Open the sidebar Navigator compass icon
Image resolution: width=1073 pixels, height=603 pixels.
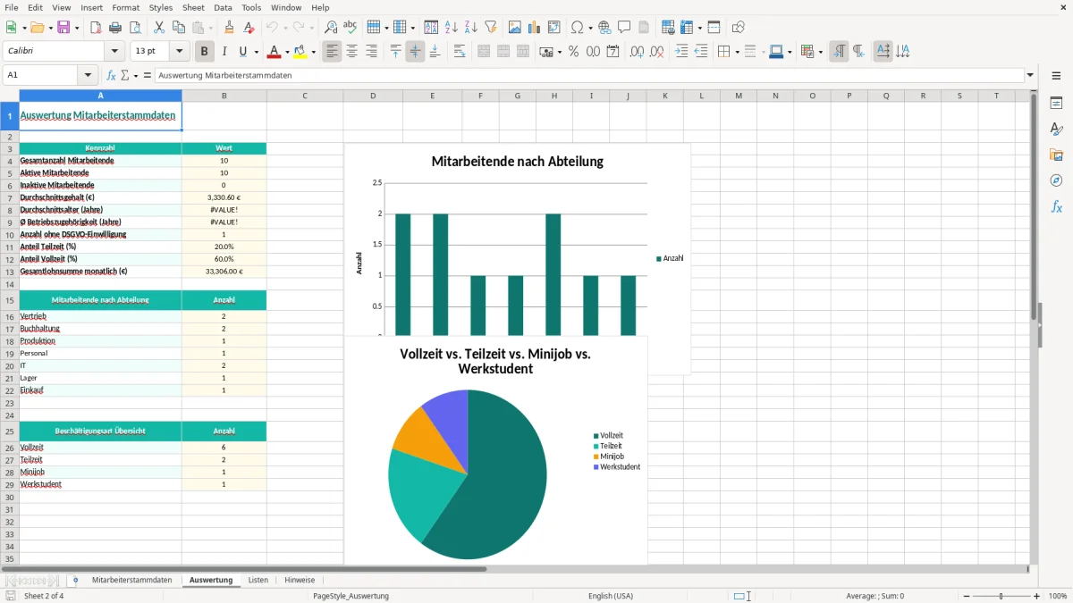1057,180
